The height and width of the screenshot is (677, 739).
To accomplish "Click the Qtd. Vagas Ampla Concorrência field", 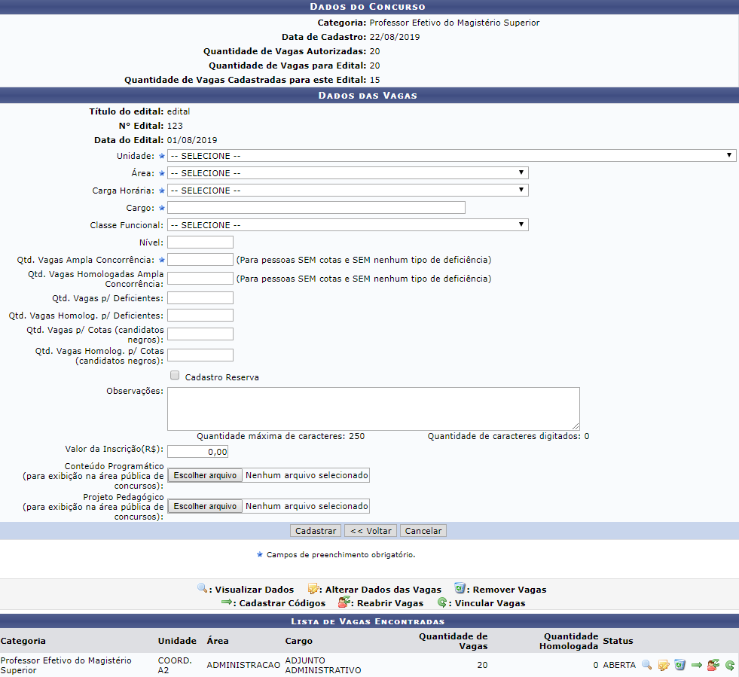I will coord(200,260).
